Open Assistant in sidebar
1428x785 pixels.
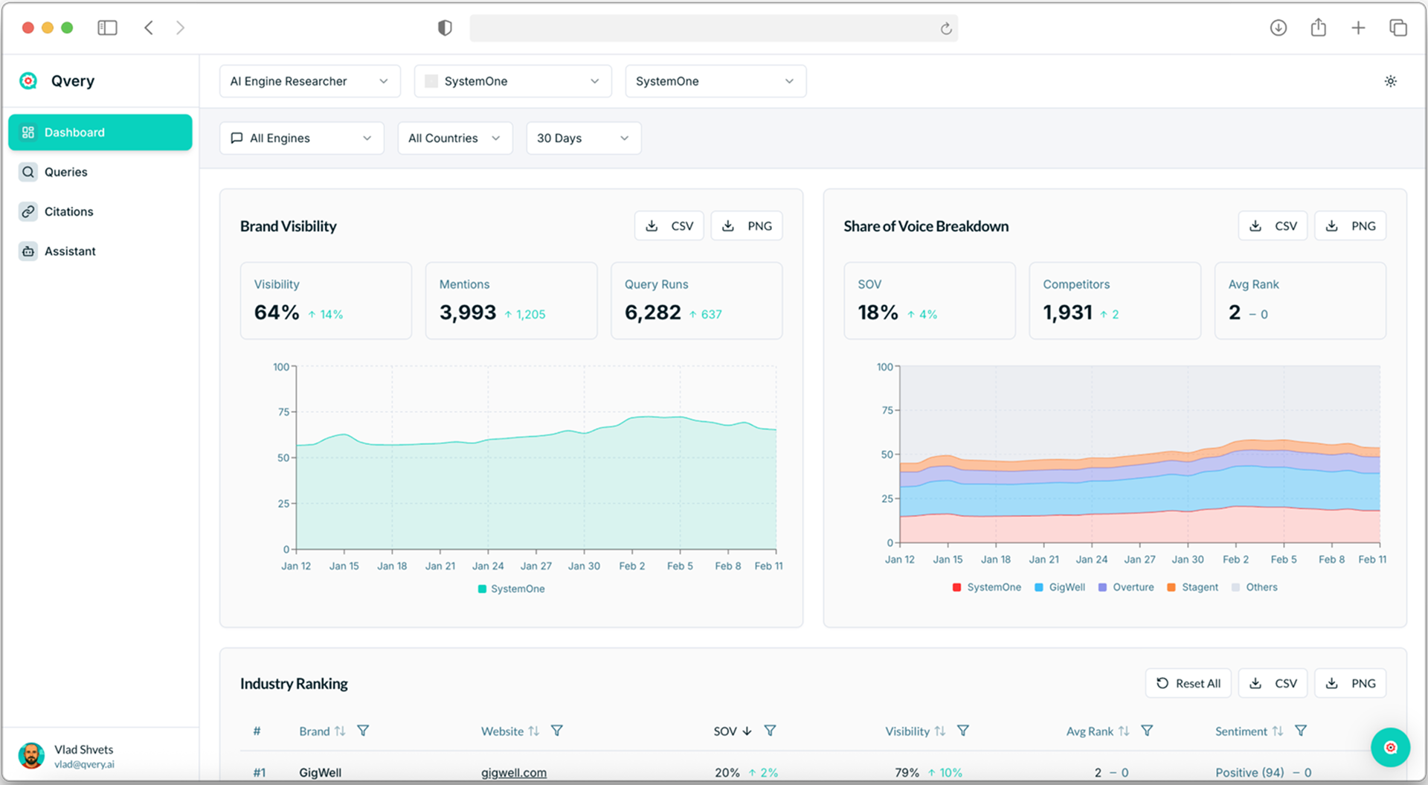click(100, 251)
